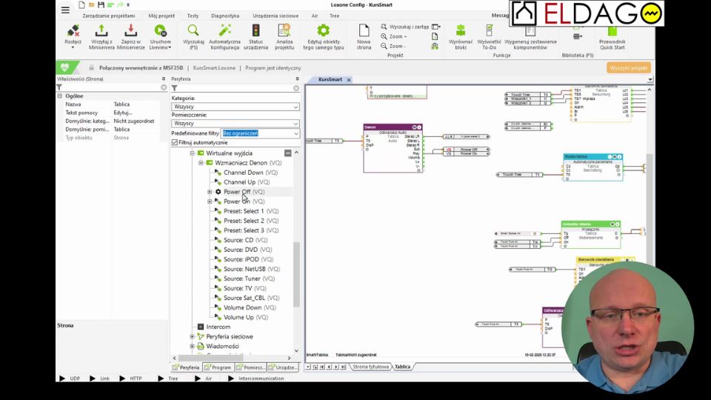Open Wyszukaj (F5) magnifier search
711x400 pixels.
pyautogui.click(x=193, y=31)
